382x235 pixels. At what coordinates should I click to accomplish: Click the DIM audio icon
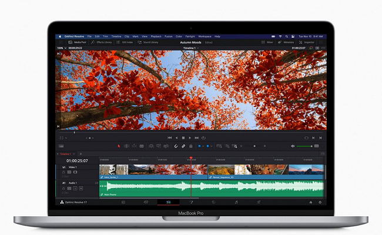click(x=316, y=146)
